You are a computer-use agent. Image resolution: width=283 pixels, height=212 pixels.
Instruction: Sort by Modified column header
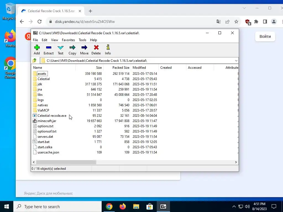point(145,68)
